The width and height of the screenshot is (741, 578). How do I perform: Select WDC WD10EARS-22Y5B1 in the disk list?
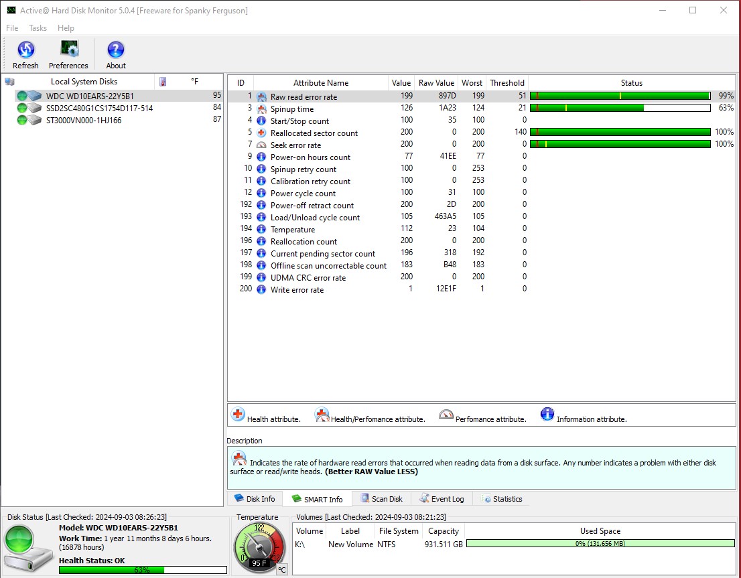coord(90,96)
